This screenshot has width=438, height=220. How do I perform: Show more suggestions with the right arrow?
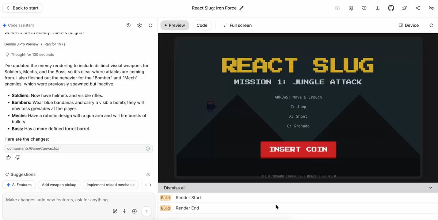150,185
